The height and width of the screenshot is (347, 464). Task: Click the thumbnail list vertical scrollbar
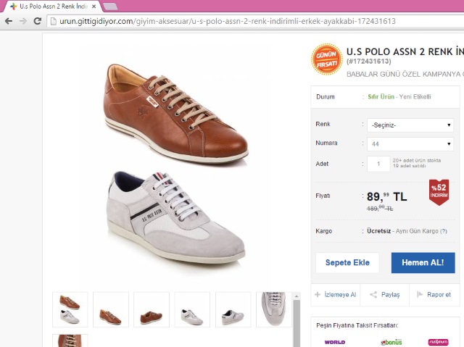297,323
